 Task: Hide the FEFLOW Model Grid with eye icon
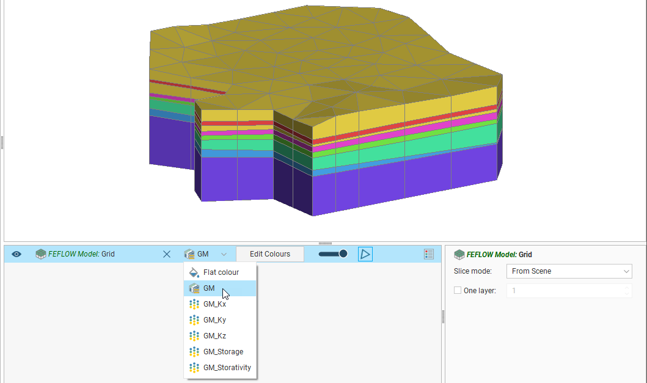[16, 254]
